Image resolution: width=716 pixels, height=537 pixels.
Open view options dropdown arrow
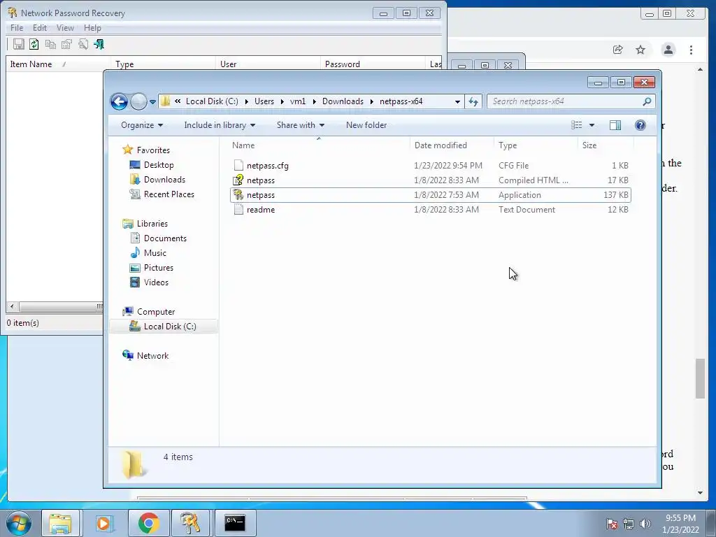[x=592, y=125]
